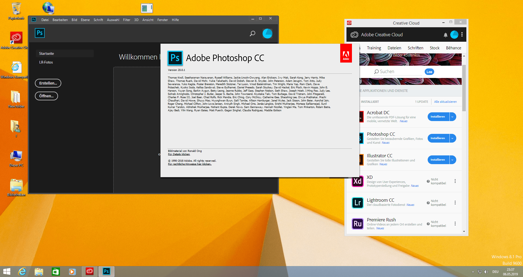This screenshot has height=277, width=523.
Task: Click the Photoshop Ps home logo
Action: click(x=40, y=33)
